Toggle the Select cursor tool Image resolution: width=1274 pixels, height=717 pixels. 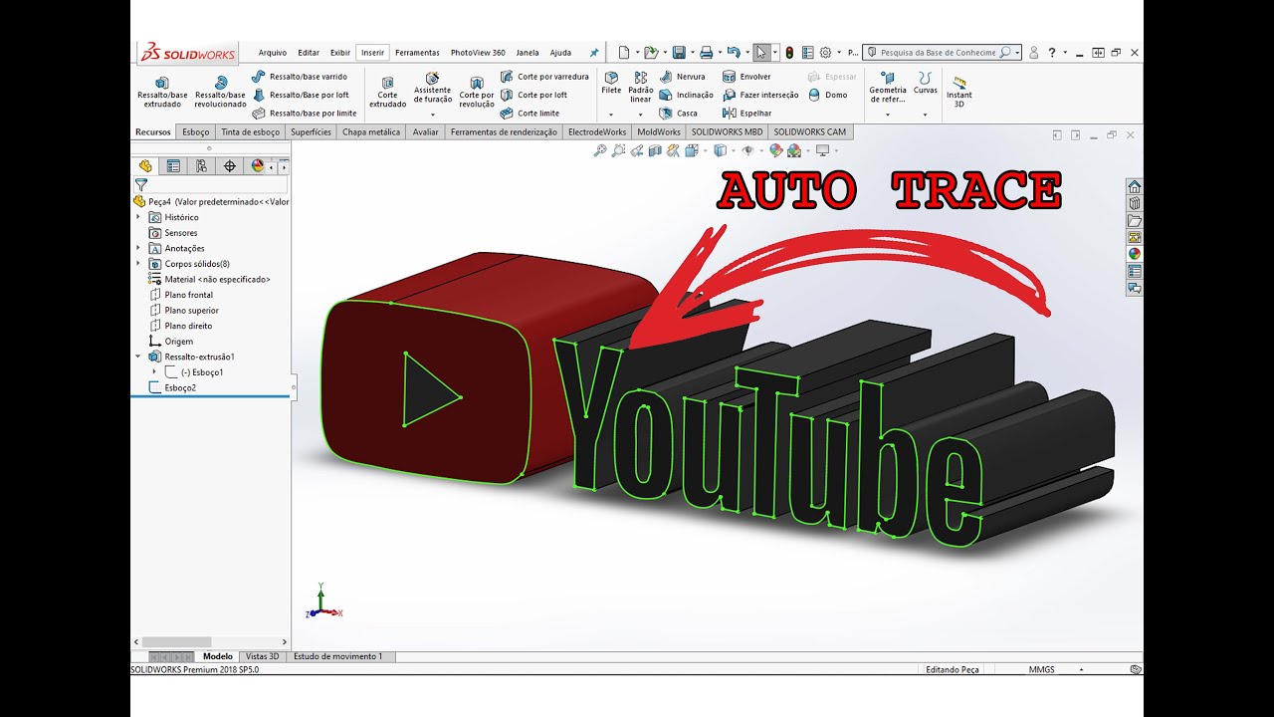point(761,53)
